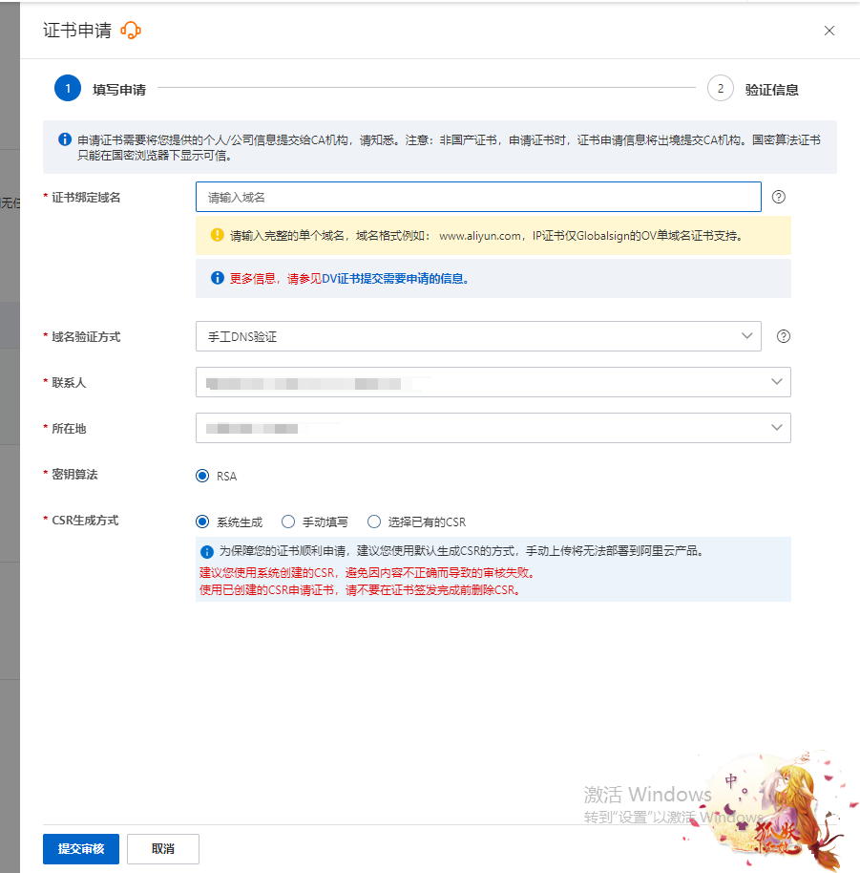Screen dimensions: 860x873
Task: Click the 填写申请 step label
Action: click(x=119, y=90)
